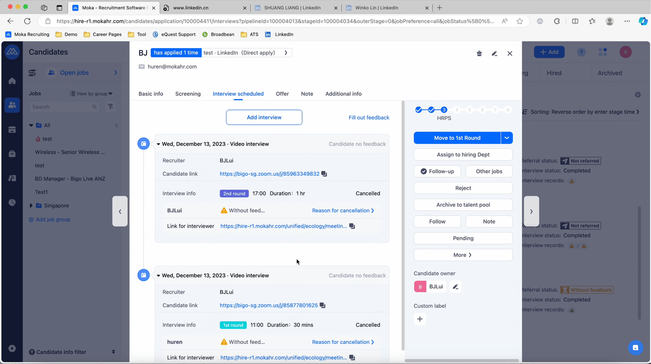
Task: Expand the More actions menu
Action: click(x=463, y=255)
